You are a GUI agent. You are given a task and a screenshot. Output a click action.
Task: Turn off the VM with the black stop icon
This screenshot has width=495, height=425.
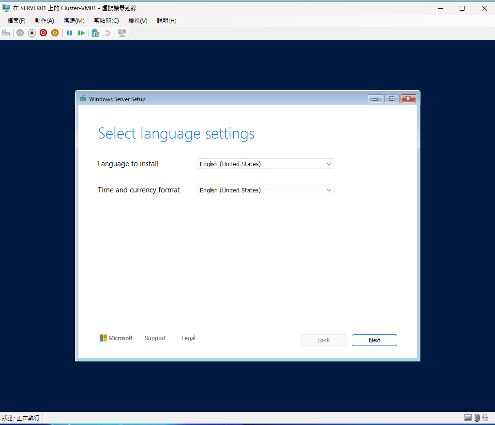31,33
